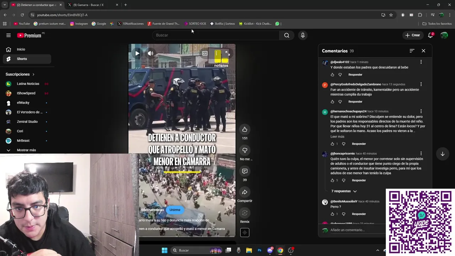
Task: Bookmark this page with star icon
Action: (x=391, y=15)
